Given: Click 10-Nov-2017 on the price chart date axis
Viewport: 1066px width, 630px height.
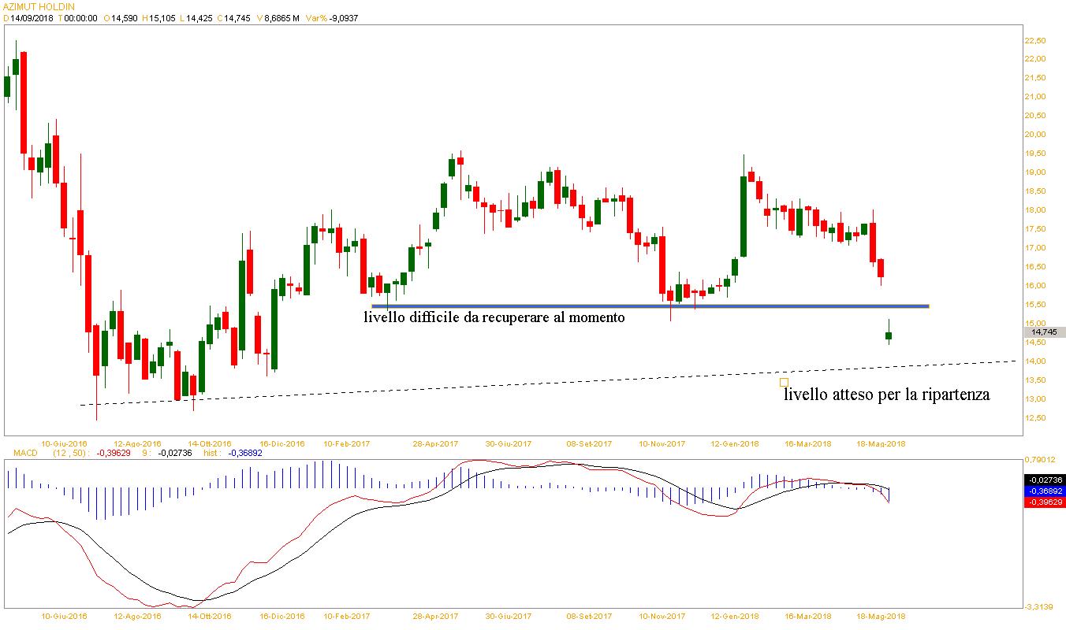Looking at the screenshot, I should point(662,444).
